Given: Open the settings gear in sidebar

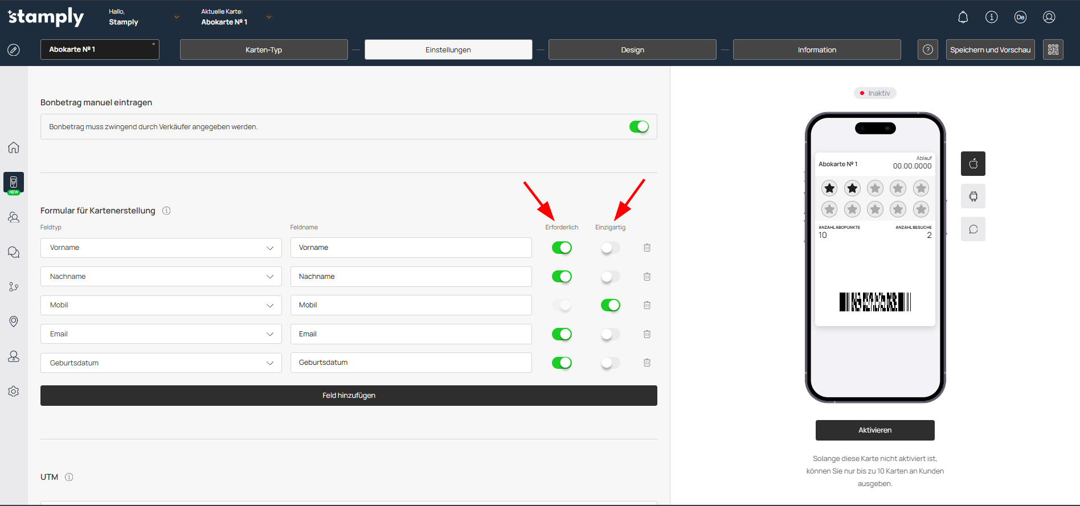Looking at the screenshot, I should pos(14,392).
